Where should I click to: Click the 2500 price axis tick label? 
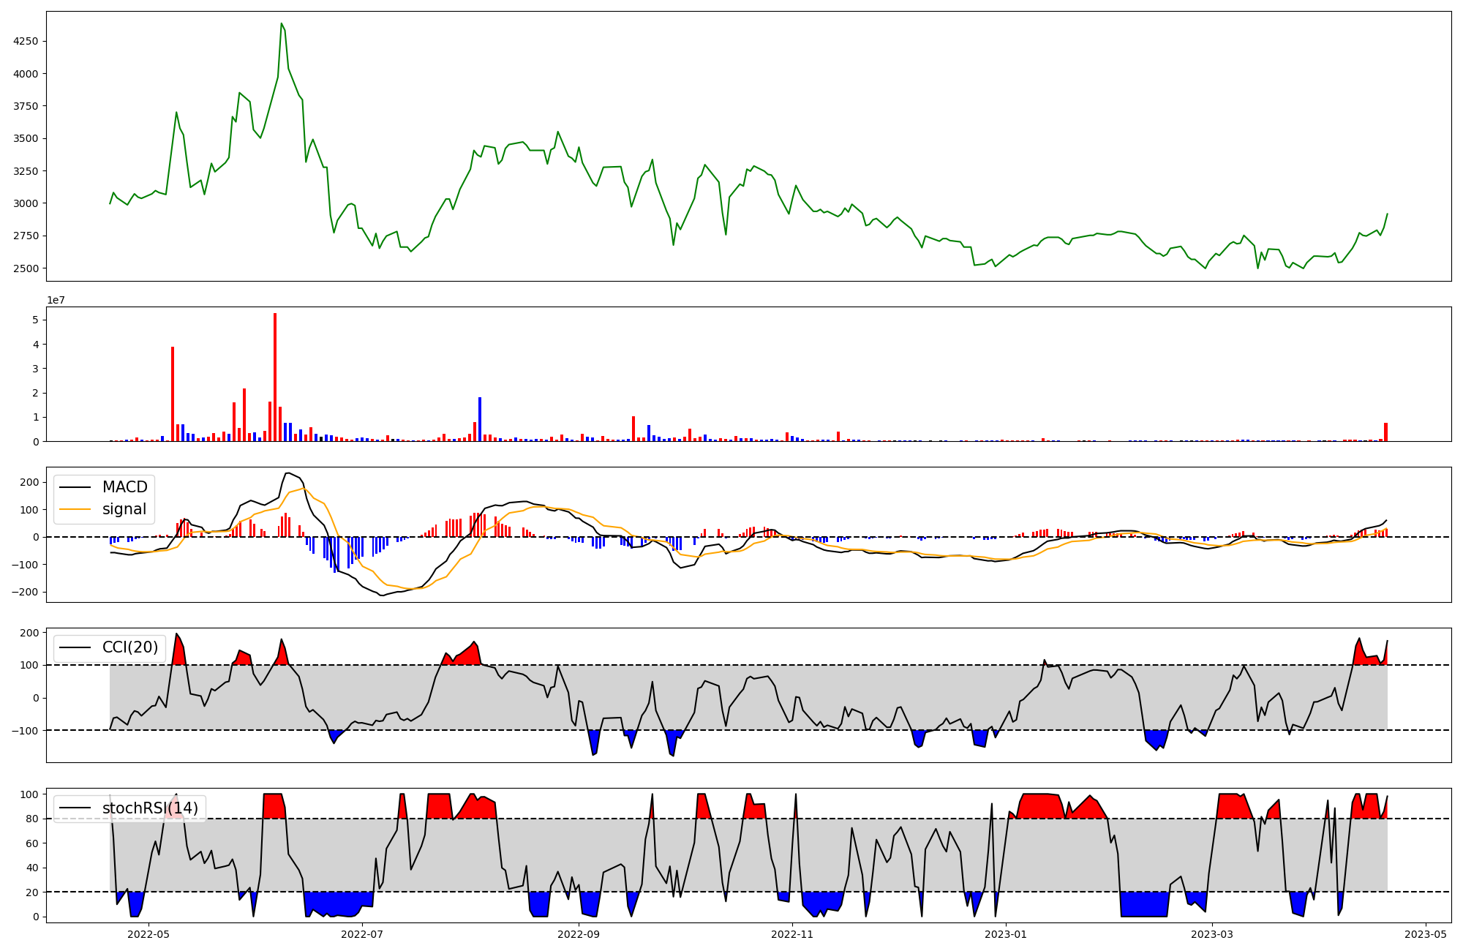coord(26,268)
